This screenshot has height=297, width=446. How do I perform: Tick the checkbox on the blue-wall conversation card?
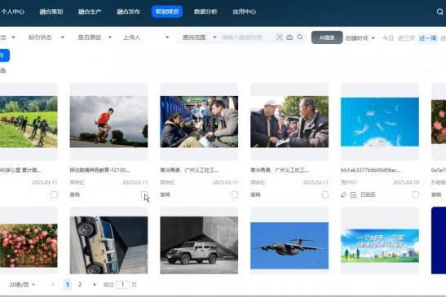[235, 194]
